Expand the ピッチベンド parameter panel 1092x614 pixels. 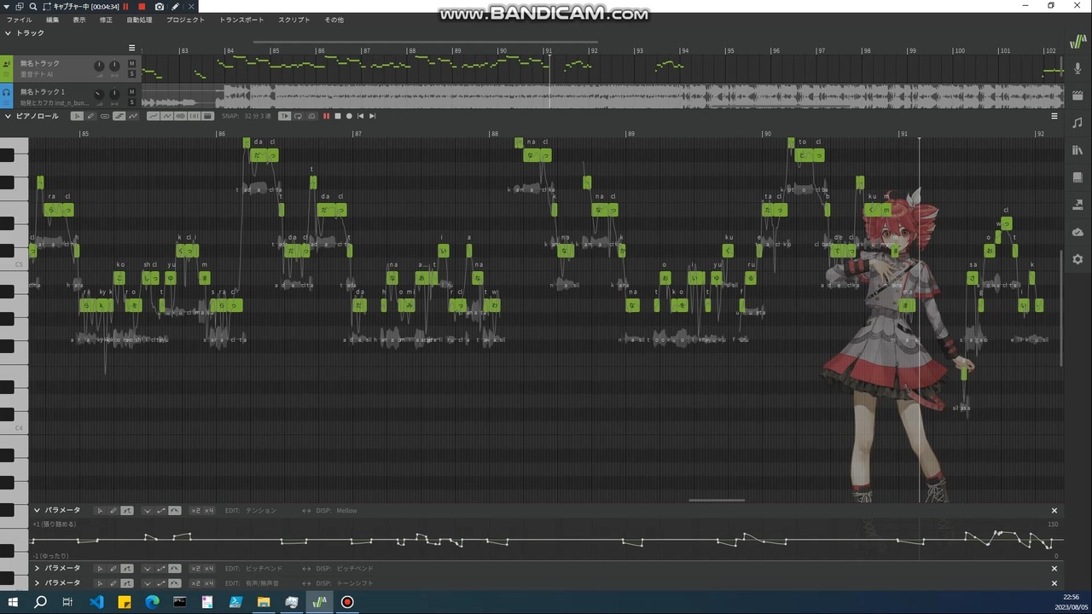38,569
